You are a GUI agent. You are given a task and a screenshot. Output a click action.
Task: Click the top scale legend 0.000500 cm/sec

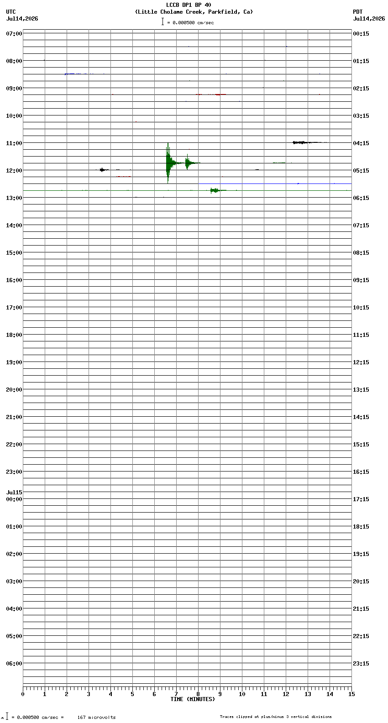(x=188, y=22)
